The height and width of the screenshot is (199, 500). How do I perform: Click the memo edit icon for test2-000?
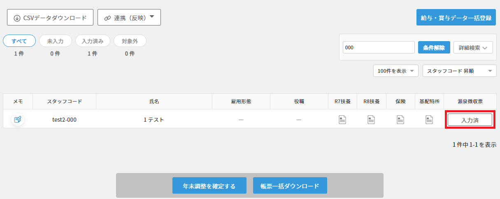[18, 120]
